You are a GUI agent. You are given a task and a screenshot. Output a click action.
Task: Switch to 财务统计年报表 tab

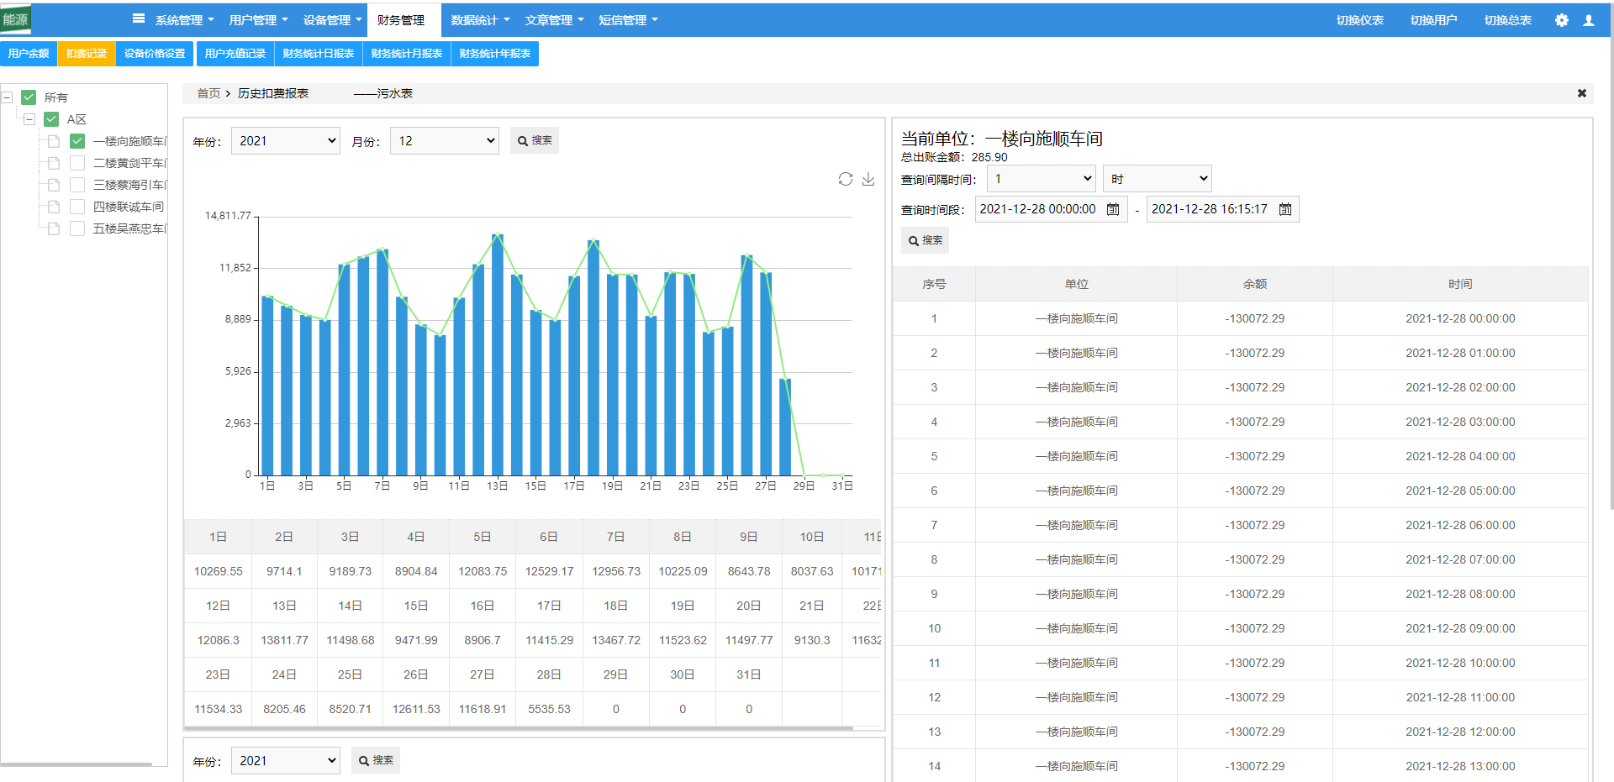pyautogui.click(x=495, y=54)
